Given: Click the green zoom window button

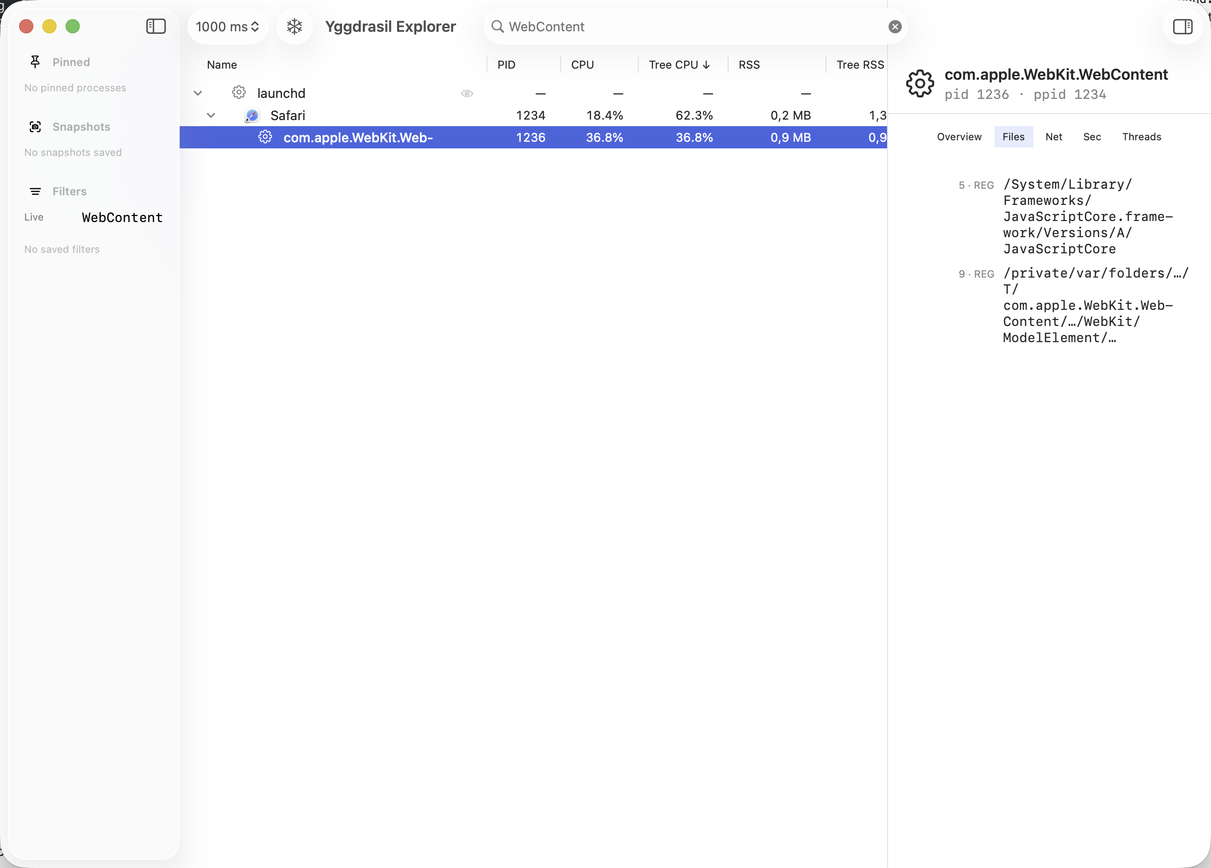Looking at the screenshot, I should [x=73, y=26].
